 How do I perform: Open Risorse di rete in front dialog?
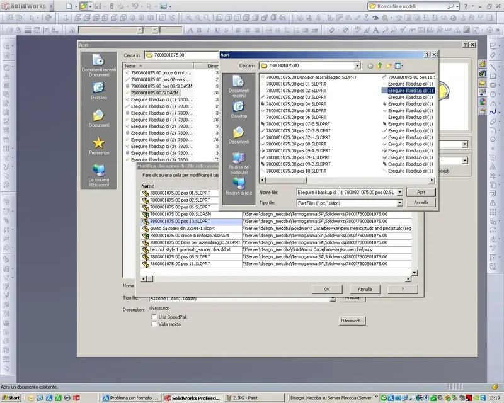pos(239,186)
